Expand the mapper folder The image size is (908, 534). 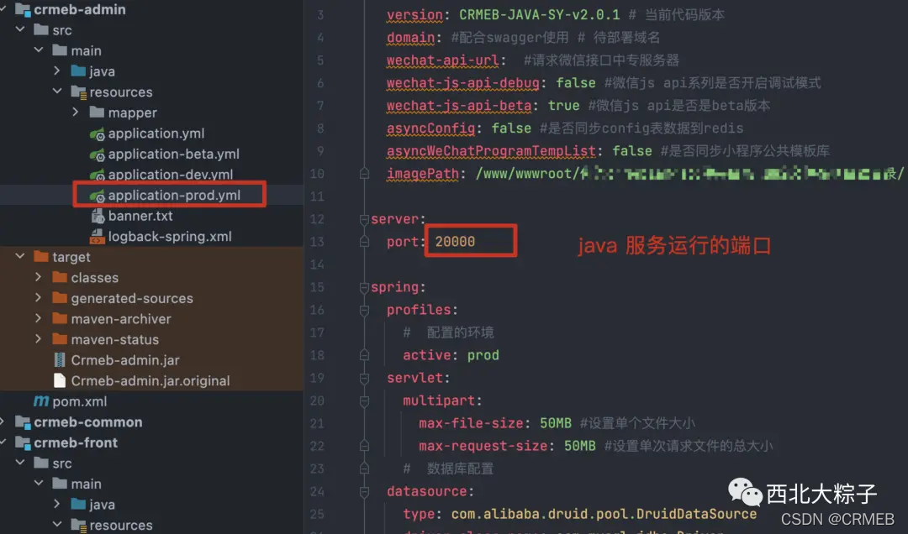coord(76,112)
